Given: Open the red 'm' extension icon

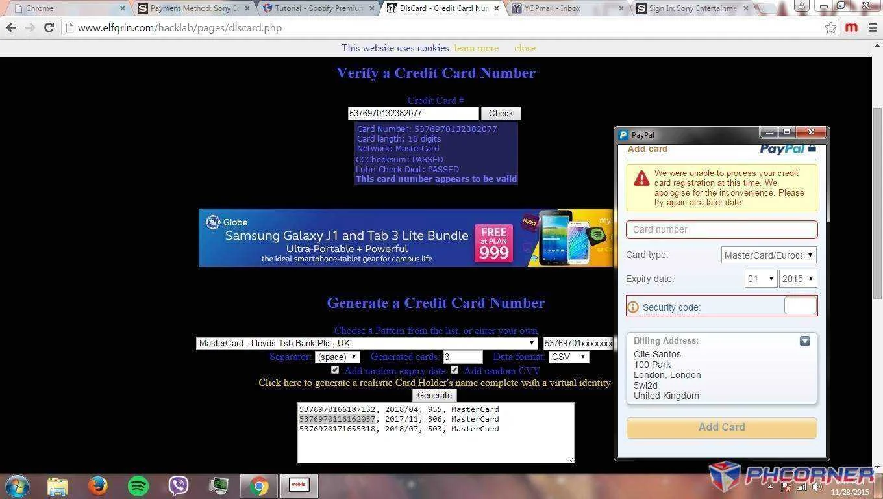Looking at the screenshot, I should click(851, 28).
